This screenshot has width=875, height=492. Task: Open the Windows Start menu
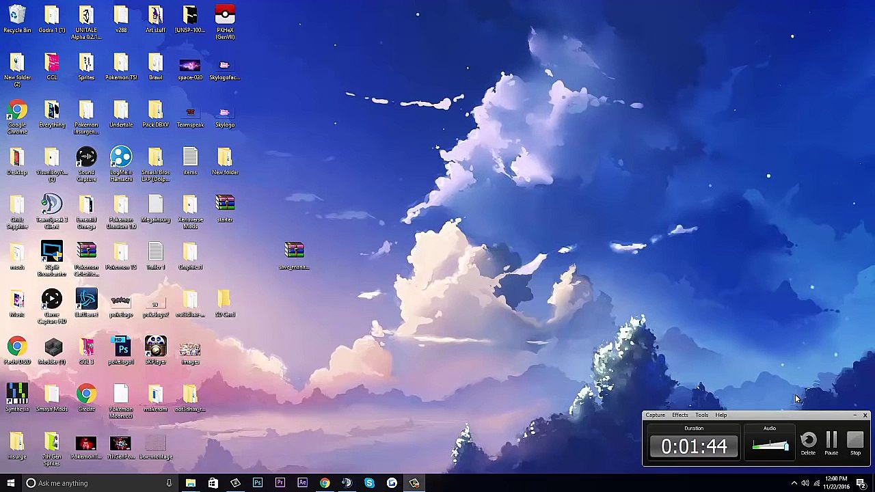[10, 483]
